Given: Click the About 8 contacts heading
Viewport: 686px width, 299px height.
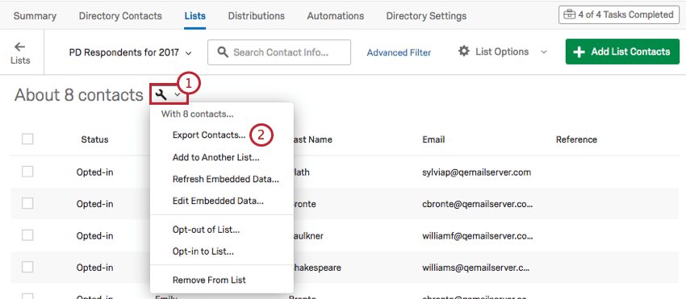Looking at the screenshot, I should [79, 95].
